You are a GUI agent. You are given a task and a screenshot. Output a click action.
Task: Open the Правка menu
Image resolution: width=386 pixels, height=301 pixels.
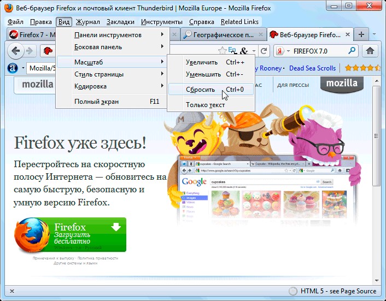(x=41, y=22)
